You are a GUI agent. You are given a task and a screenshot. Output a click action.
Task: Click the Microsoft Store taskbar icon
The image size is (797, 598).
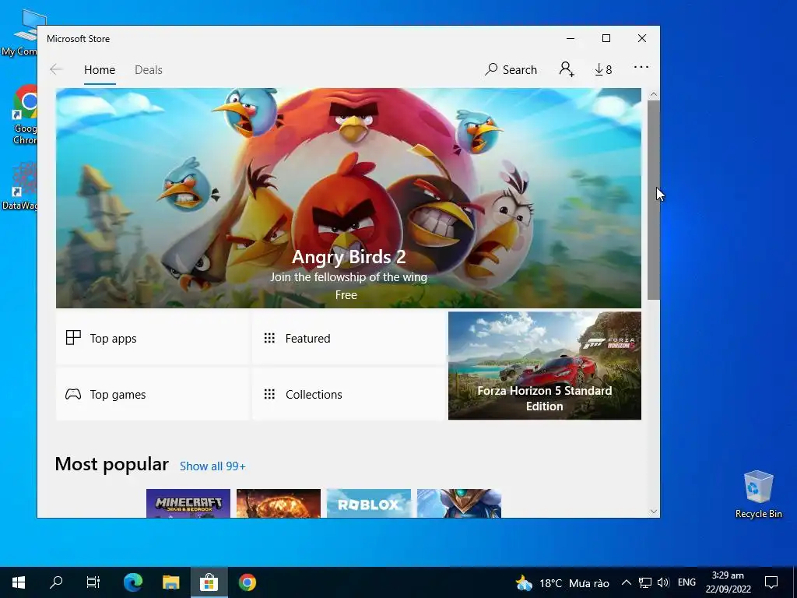[x=209, y=582]
